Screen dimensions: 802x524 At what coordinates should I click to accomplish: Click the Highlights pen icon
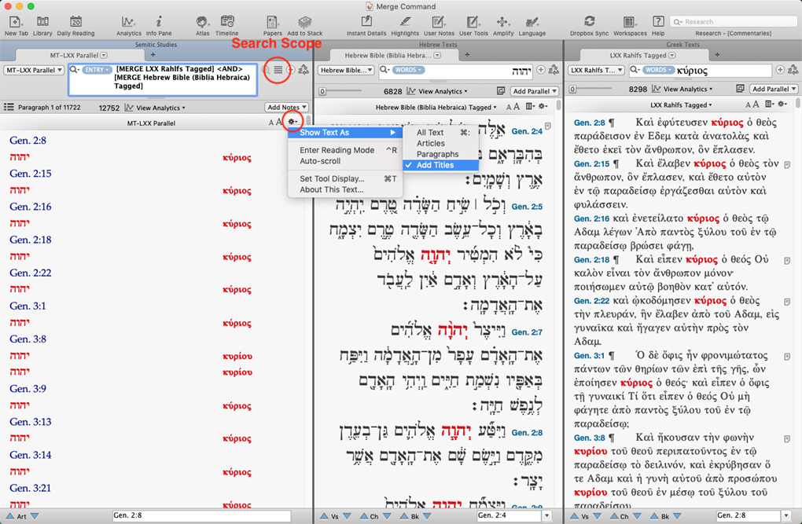405,23
